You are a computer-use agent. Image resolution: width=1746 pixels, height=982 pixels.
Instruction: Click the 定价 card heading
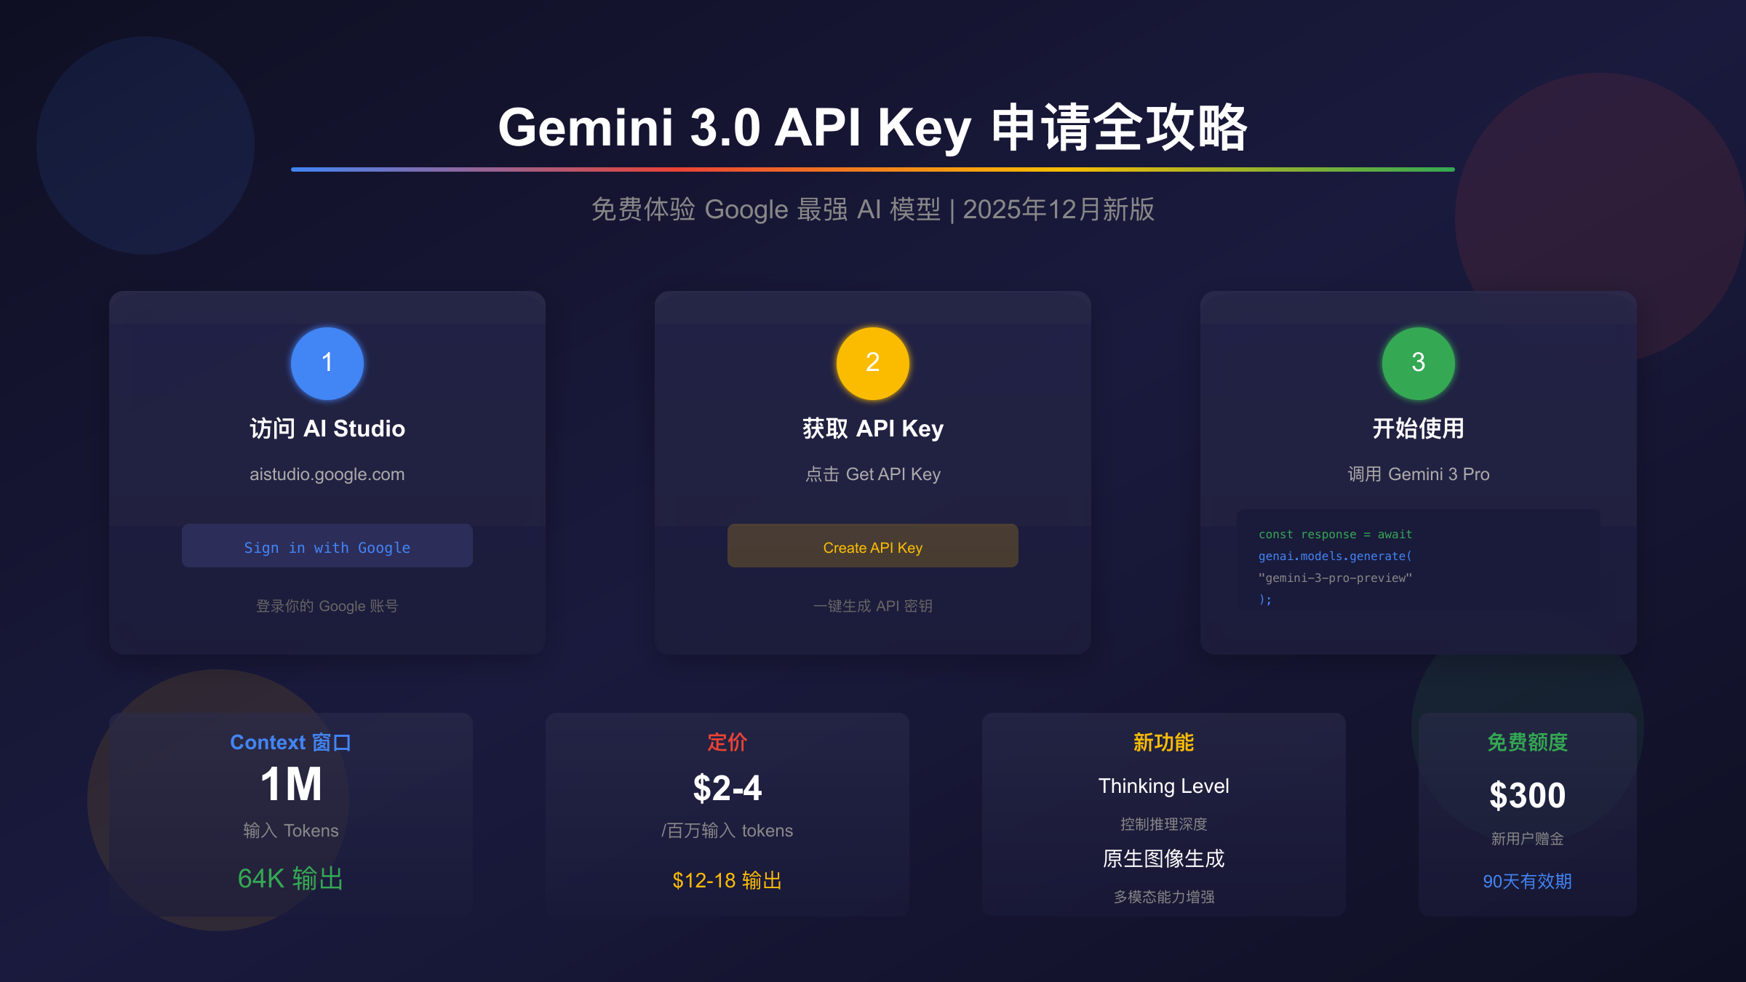click(x=727, y=742)
